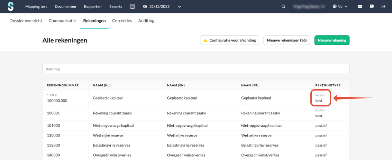This screenshot has width=392, height=160.
Task: Open the mail envelope icon
Action: click(360, 7)
